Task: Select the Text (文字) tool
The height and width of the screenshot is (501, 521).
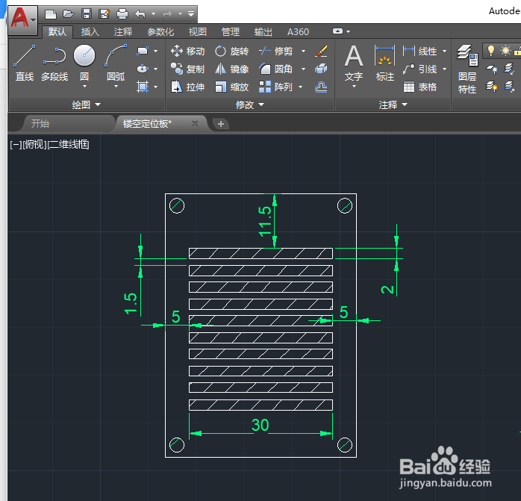Action: [354, 63]
